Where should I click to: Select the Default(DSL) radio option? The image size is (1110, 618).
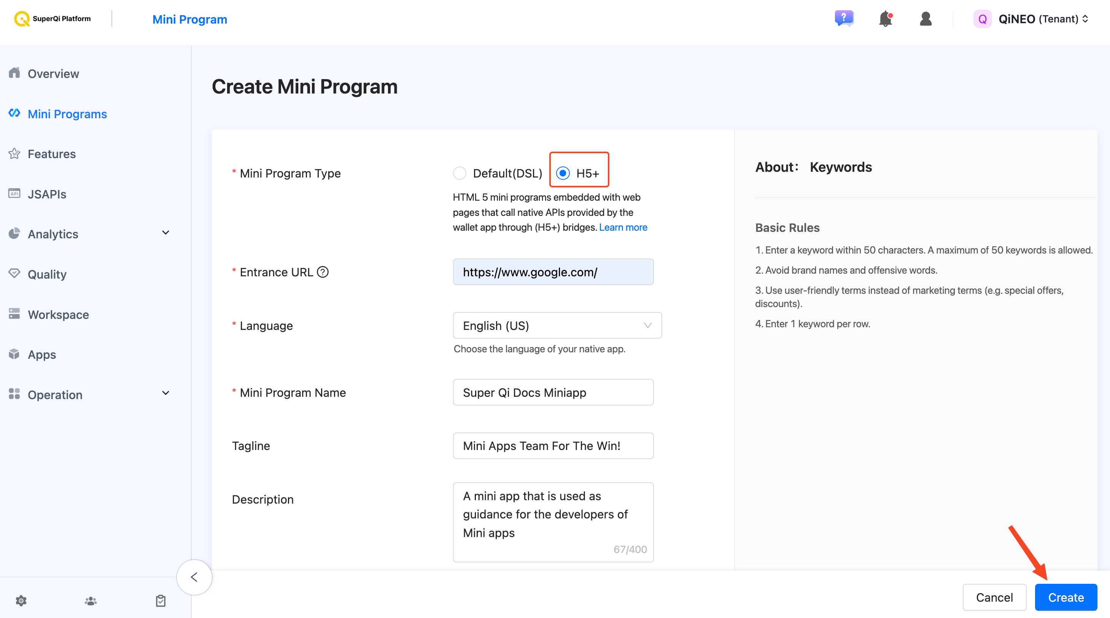click(460, 173)
